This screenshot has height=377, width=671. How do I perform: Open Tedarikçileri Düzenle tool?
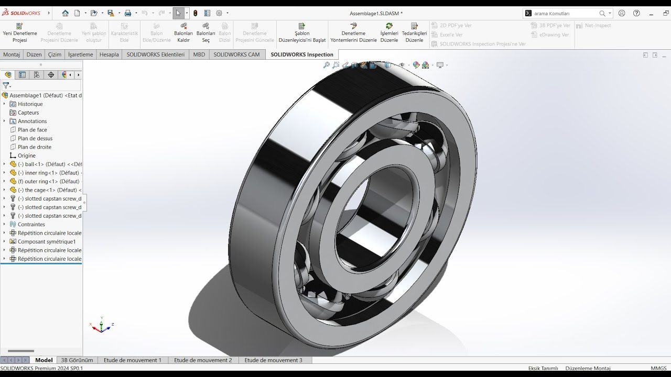click(x=414, y=33)
